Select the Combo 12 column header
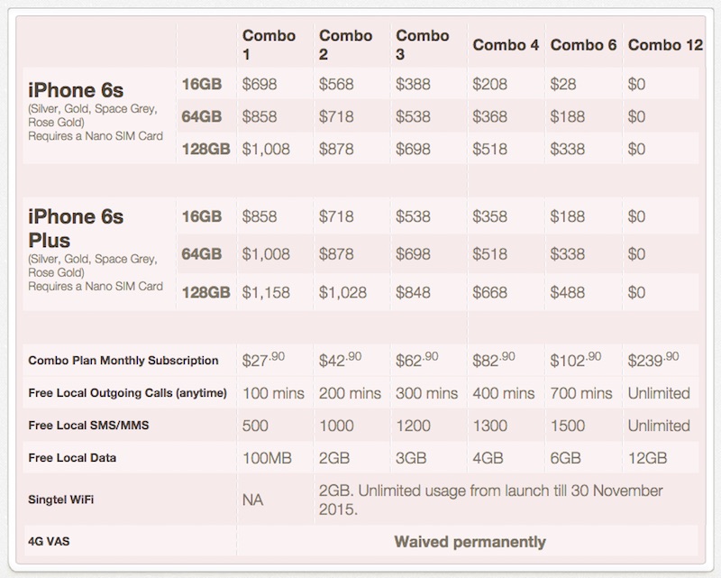 pos(665,44)
